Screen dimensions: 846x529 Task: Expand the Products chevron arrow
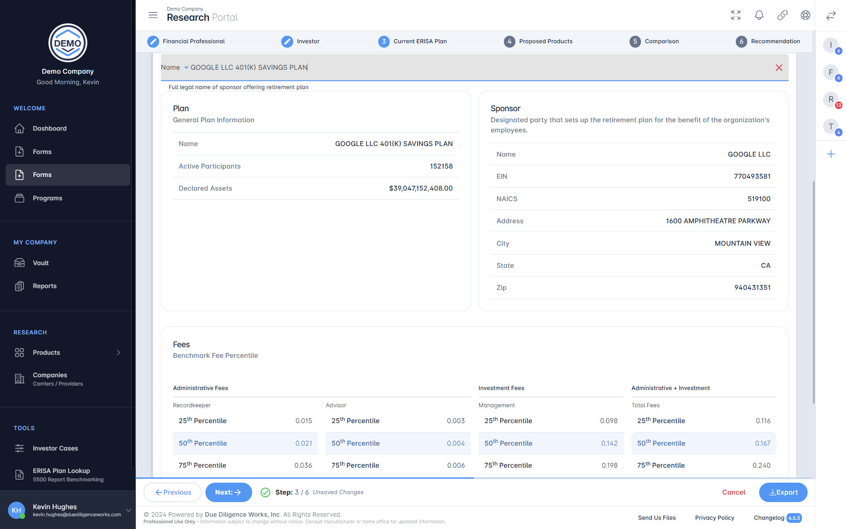pos(118,353)
